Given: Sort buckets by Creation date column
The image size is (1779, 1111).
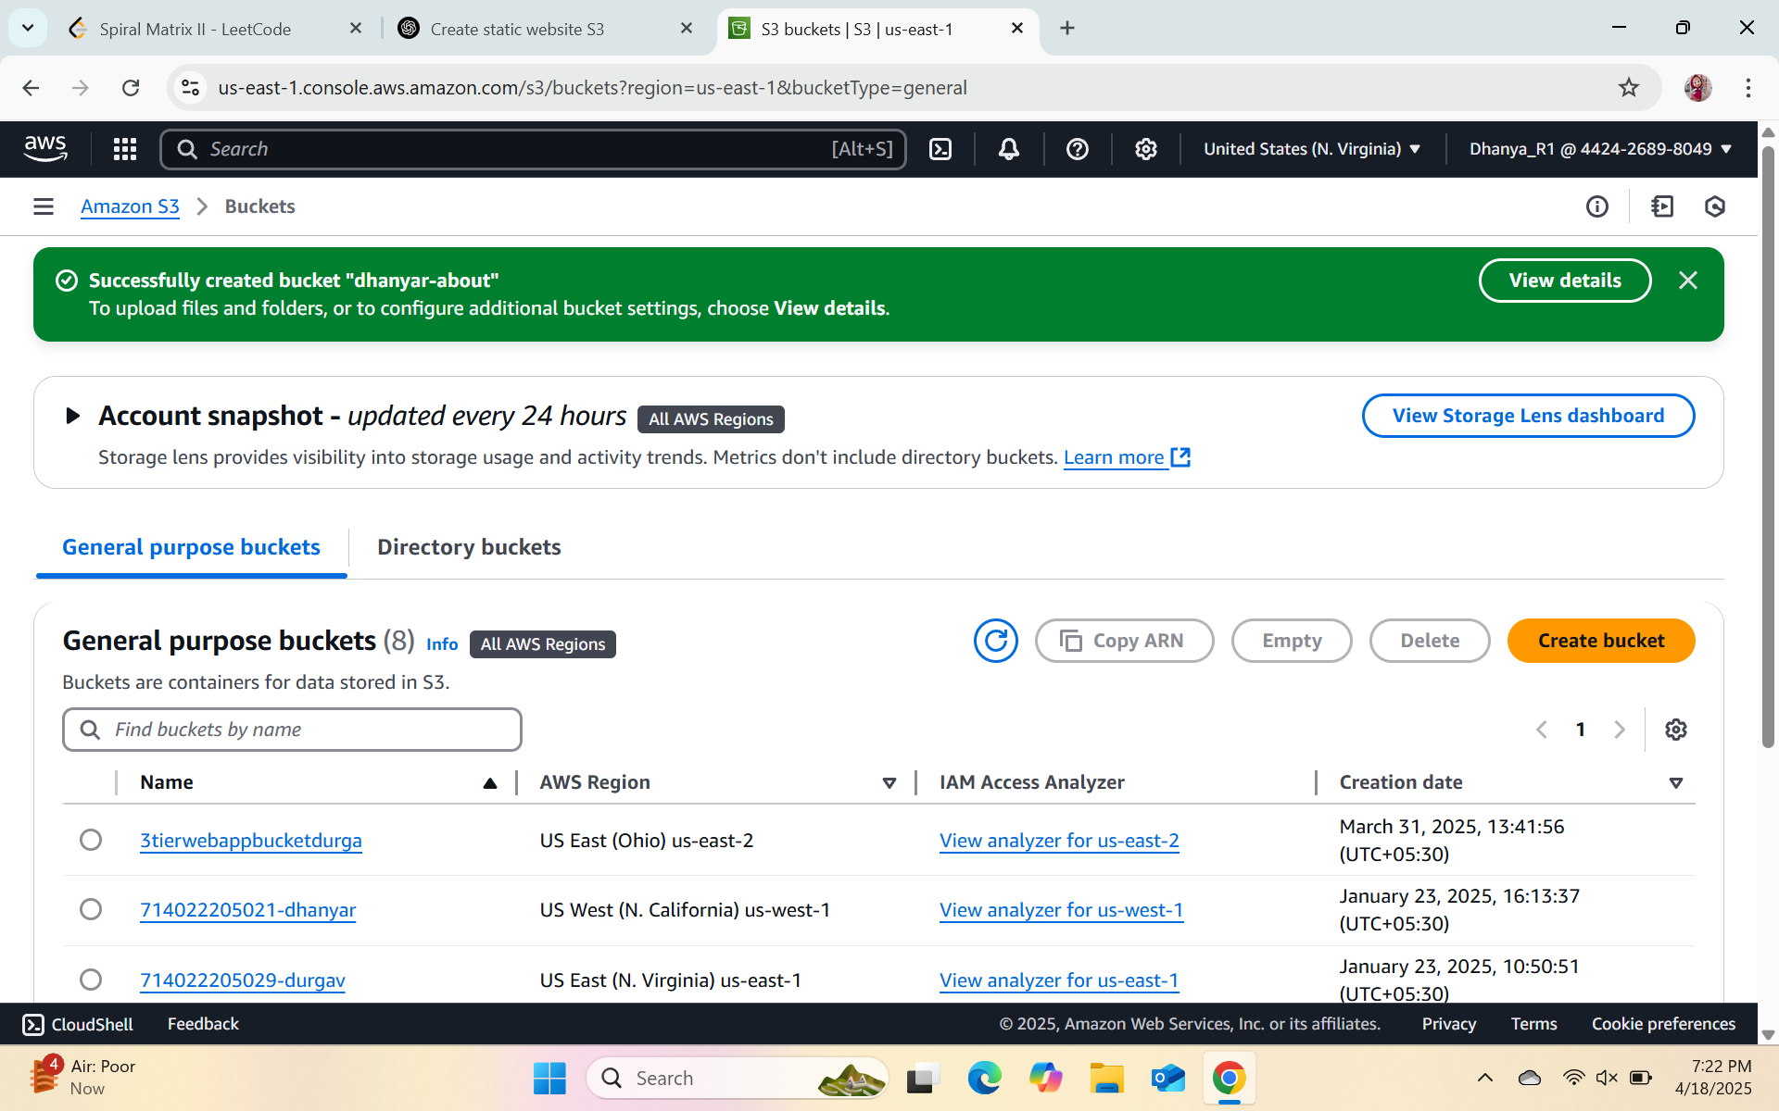Looking at the screenshot, I should (1676, 783).
